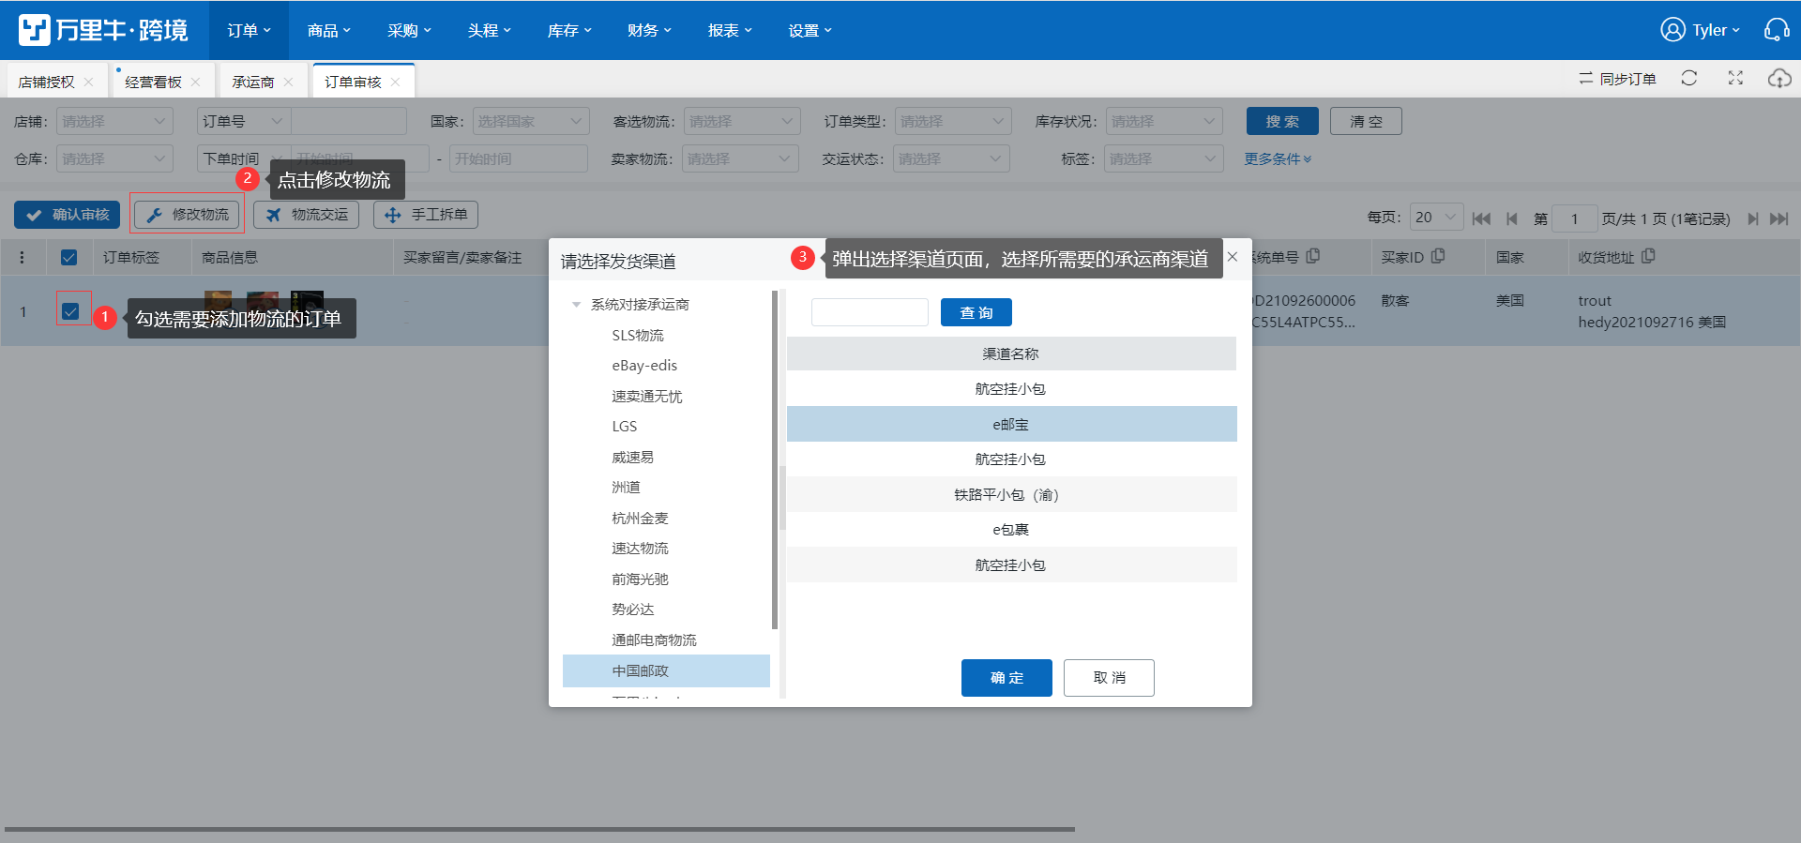This screenshot has width=1801, height=843.
Task: Select the e邮宝 channel row
Action: tap(1011, 424)
